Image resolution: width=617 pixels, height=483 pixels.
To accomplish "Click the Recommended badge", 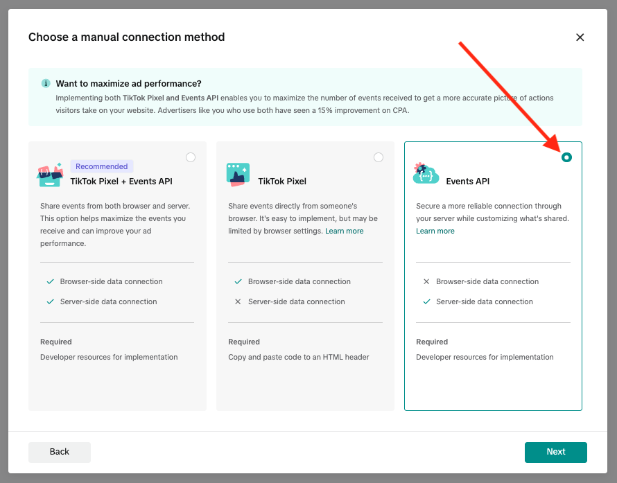I will (101, 166).
